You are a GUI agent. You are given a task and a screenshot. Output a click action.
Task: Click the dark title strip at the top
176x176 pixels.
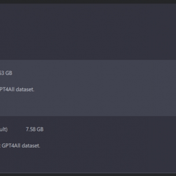pyautogui.click(x=88, y=2)
